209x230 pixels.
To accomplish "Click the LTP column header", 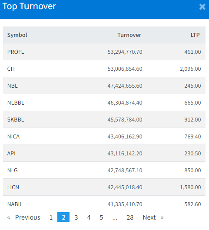I will click(195, 35).
